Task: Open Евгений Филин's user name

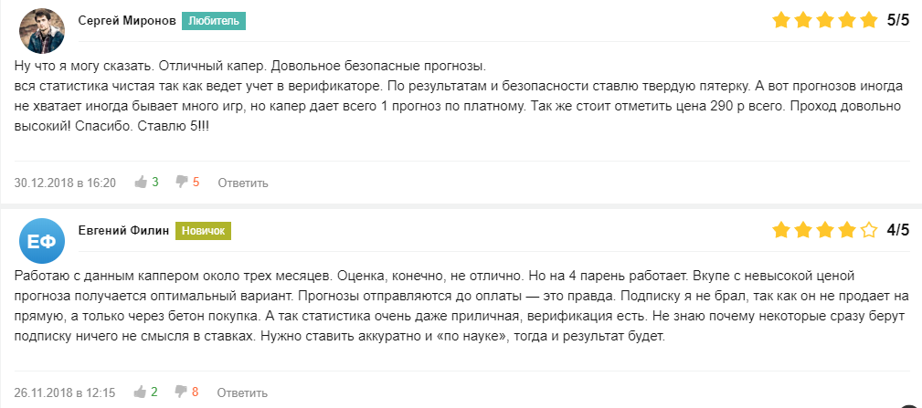Action: point(123,230)
